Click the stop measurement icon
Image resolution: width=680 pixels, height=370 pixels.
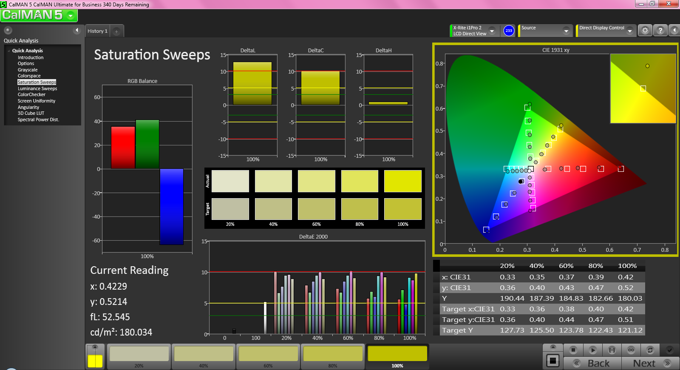tap(573, 350)
